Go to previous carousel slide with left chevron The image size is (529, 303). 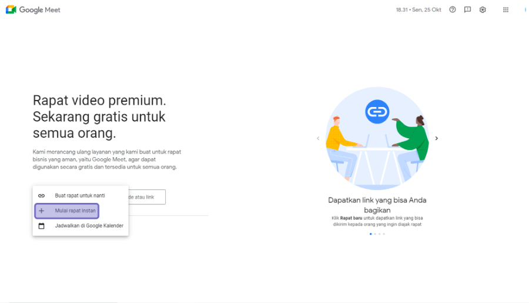318,138
